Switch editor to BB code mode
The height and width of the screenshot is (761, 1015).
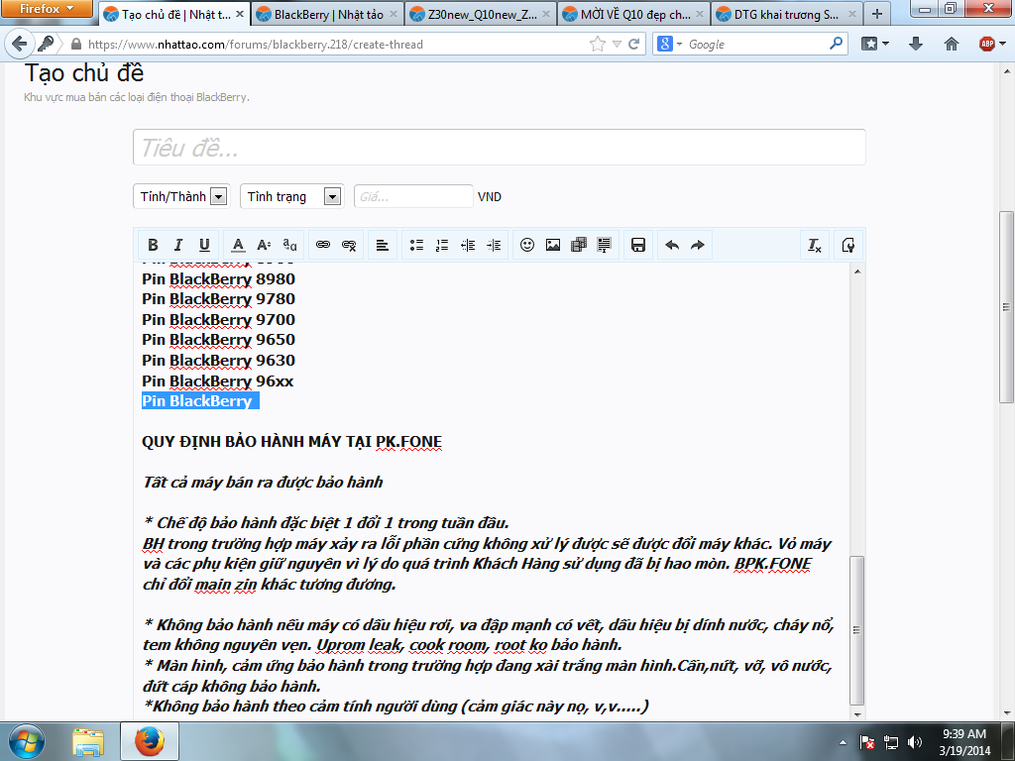coord(848,245)
